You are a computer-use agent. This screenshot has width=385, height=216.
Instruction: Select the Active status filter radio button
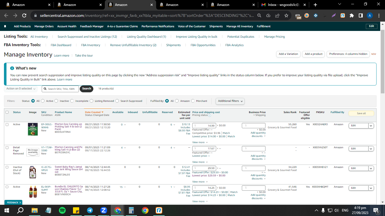coord(43,101)
